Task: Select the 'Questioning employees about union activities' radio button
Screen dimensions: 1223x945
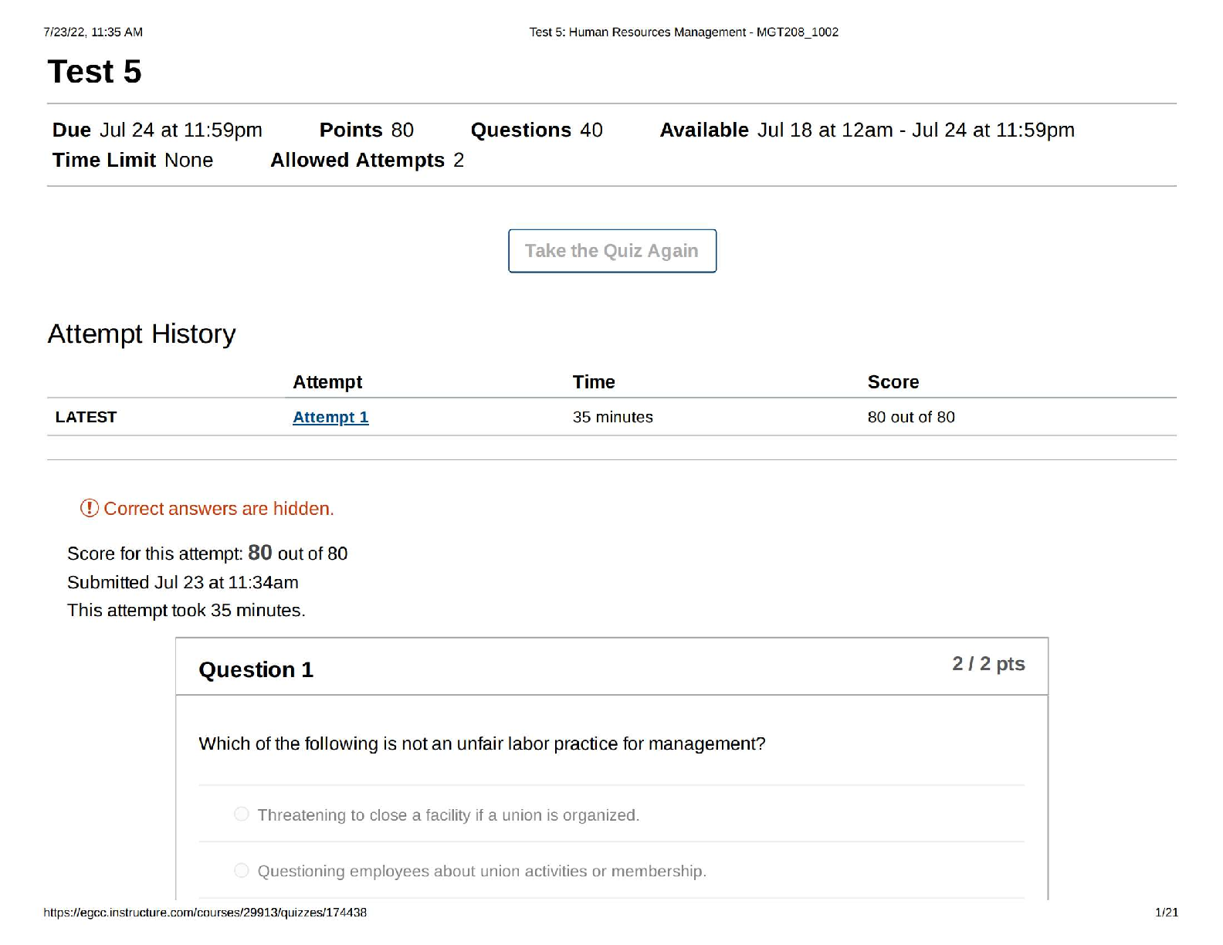Action: pos(242,871)
